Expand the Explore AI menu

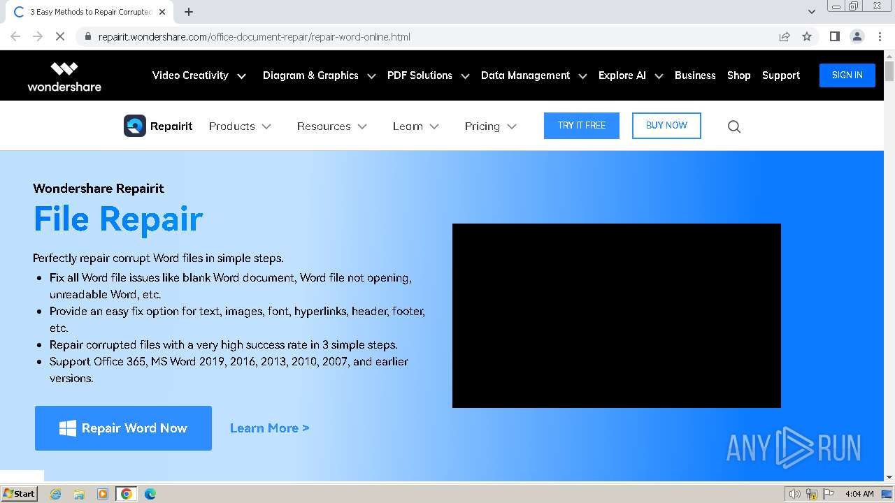630,75
